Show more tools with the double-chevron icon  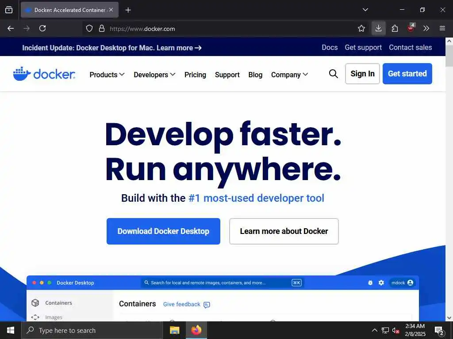point(426,28)
